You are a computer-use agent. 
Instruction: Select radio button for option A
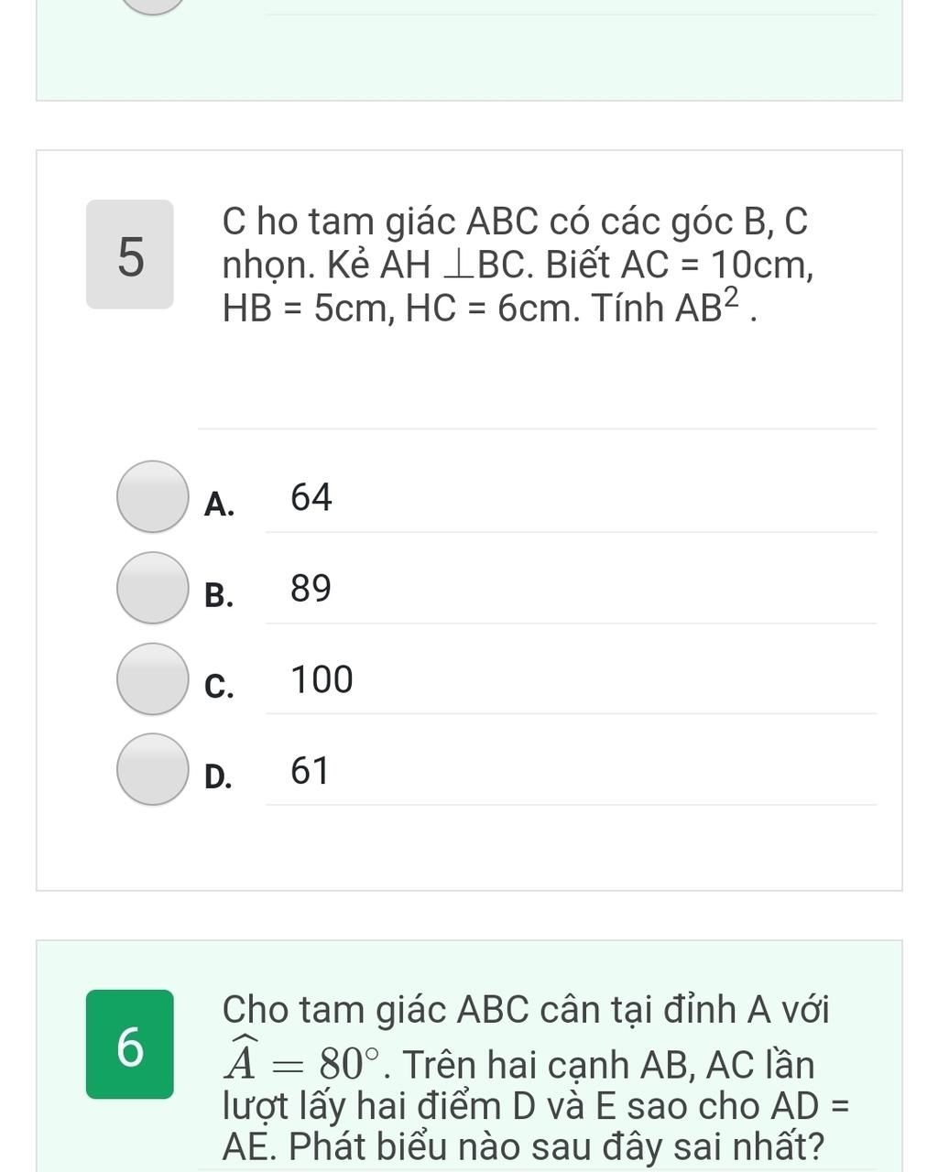coord(152,496)
